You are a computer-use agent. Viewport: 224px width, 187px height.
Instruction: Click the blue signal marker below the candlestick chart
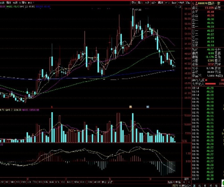[x=148, y=107]
